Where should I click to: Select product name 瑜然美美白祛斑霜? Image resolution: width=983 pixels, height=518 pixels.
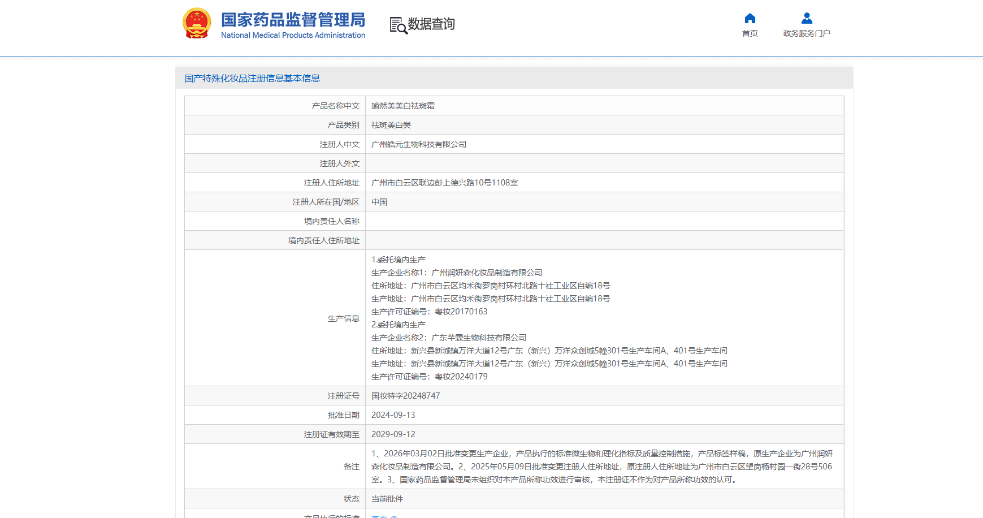[403, 106]
